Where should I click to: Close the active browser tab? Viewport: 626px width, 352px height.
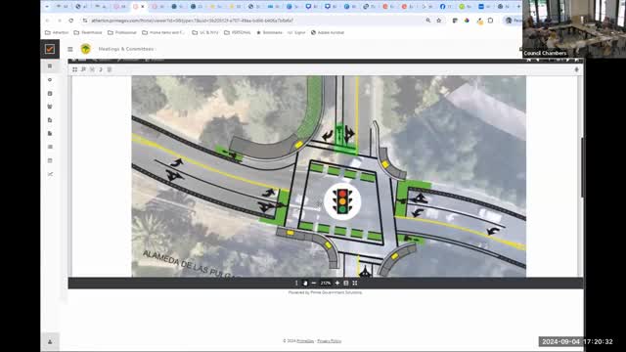point(143,7)
